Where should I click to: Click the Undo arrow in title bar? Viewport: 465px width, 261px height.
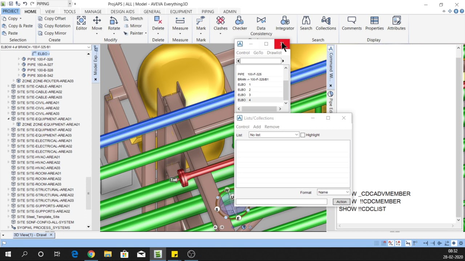pos(25,4)
